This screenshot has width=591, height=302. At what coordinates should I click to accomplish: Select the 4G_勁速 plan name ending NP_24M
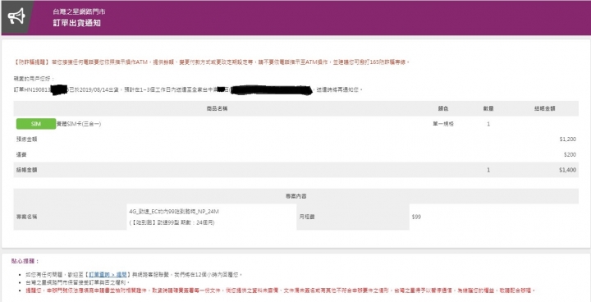[x=174, y=212]
